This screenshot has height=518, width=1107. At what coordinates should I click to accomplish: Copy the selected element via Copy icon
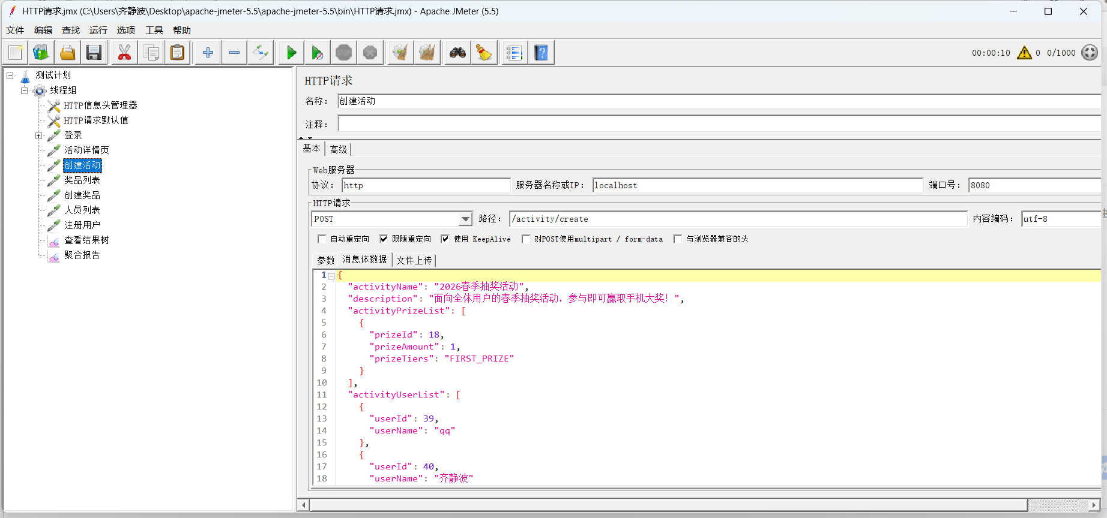[151, 53]
